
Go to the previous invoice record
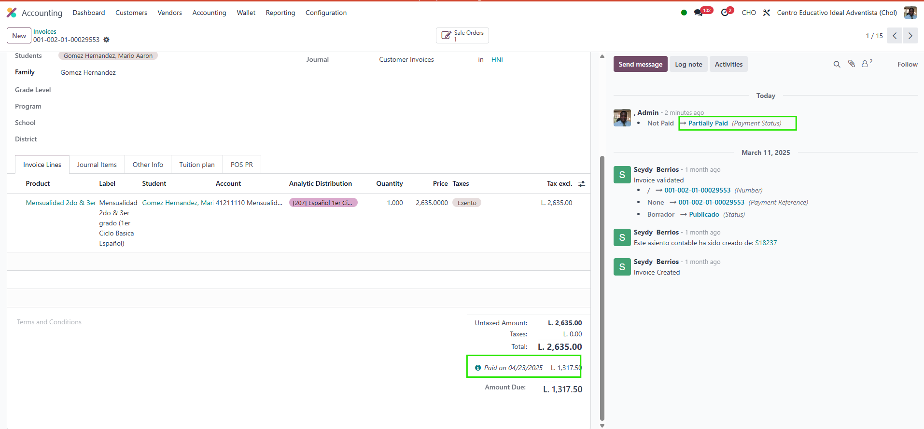(895, 36)
